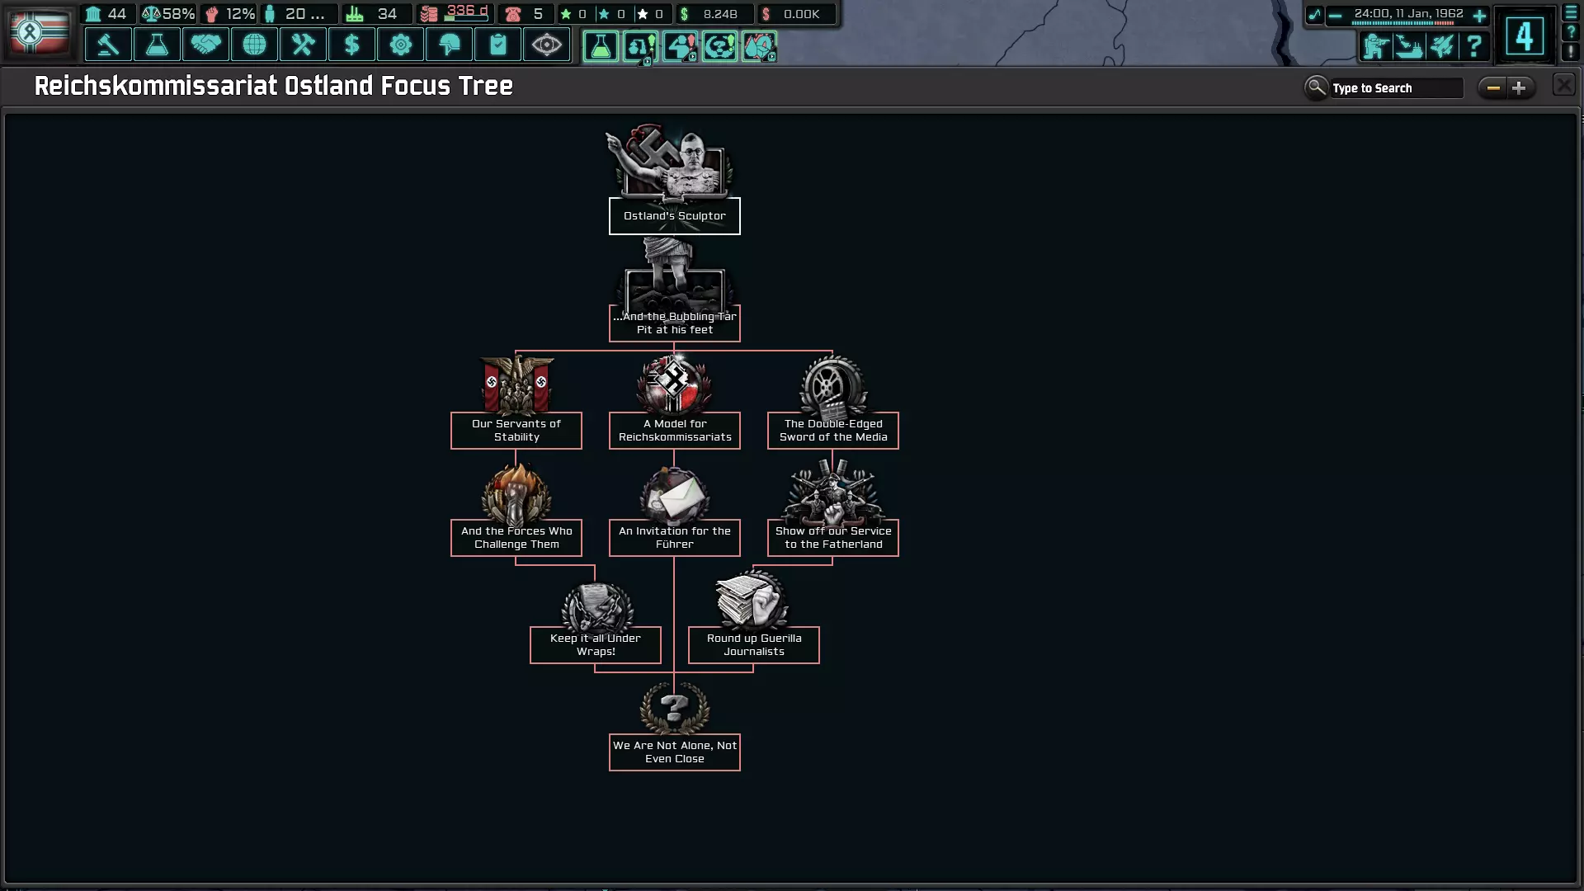Image resolution: width=1584 pixels, height=891 pixels.
Task: Select Round up Guerilla Journalists focus
Action: click(x=754, y=645)
